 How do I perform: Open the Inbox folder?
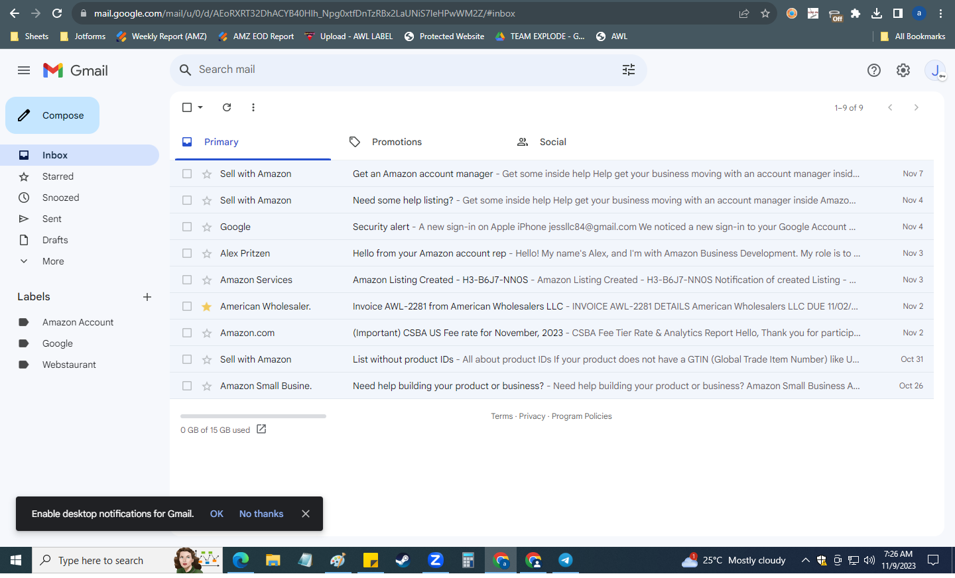tap(80, 155)
